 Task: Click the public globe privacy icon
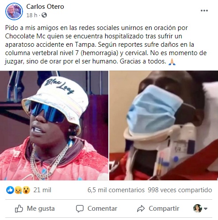[44, 15]
